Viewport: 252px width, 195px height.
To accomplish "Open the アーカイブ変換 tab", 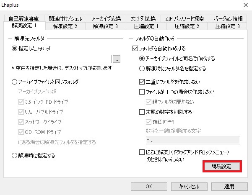I will 106,19.
